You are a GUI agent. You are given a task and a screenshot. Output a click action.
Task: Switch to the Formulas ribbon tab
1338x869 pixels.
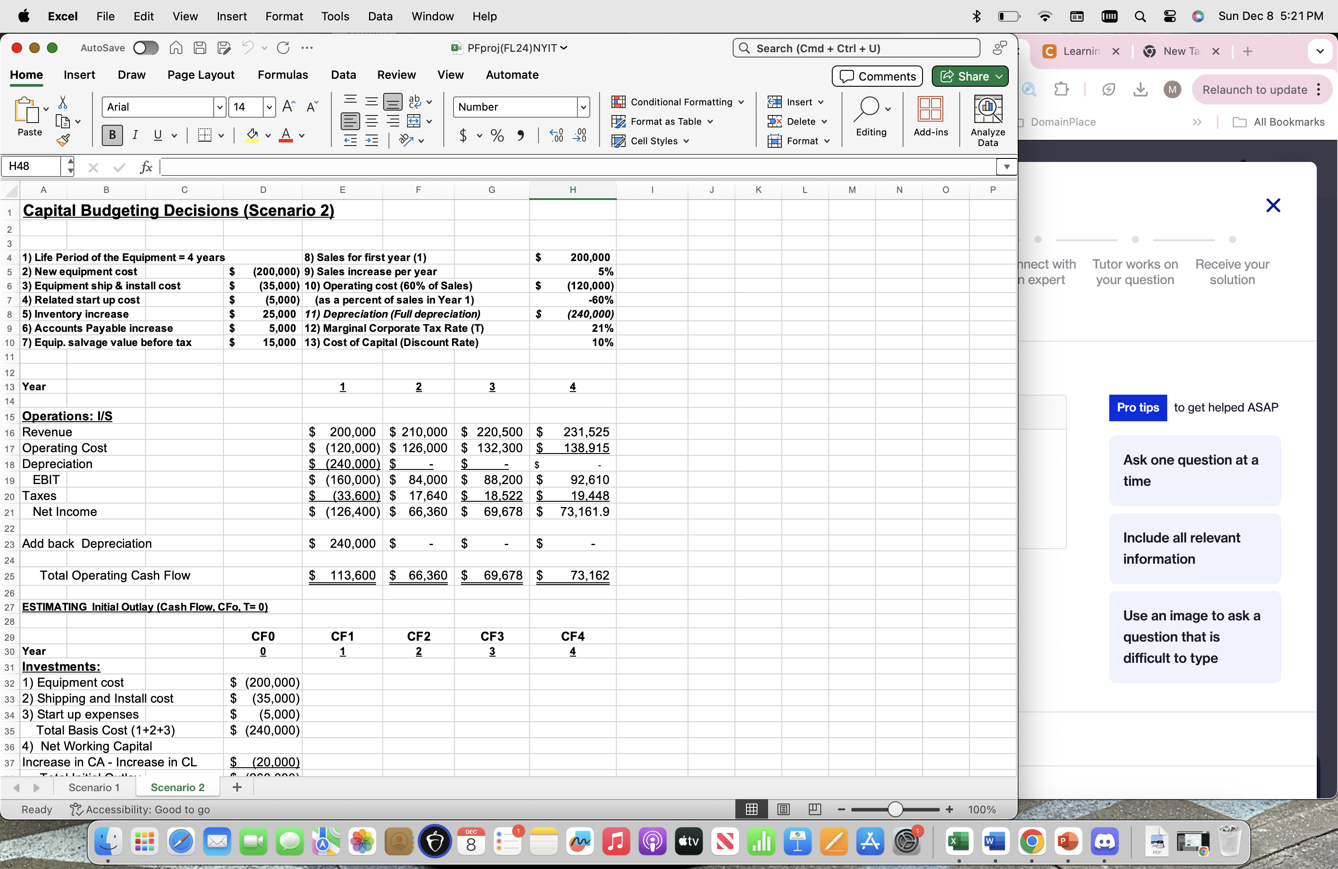[283, 74]
